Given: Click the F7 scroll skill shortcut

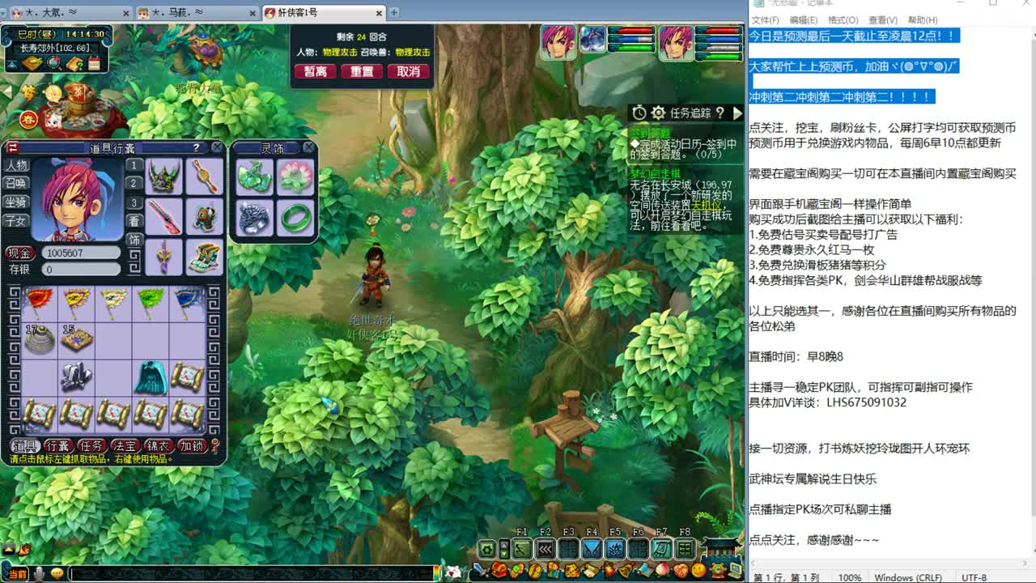Looking at the screenshot, I should coord(661,549).
